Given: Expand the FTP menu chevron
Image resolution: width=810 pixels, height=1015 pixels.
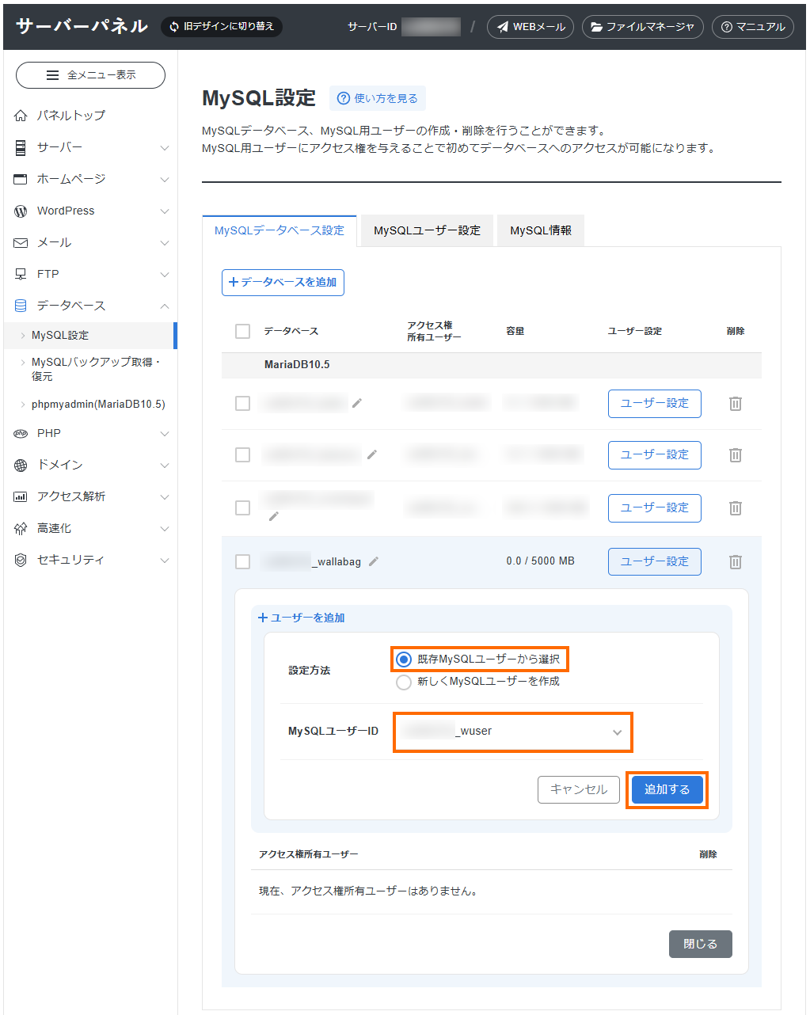Looking at the screenshot, I should (165, 275).
